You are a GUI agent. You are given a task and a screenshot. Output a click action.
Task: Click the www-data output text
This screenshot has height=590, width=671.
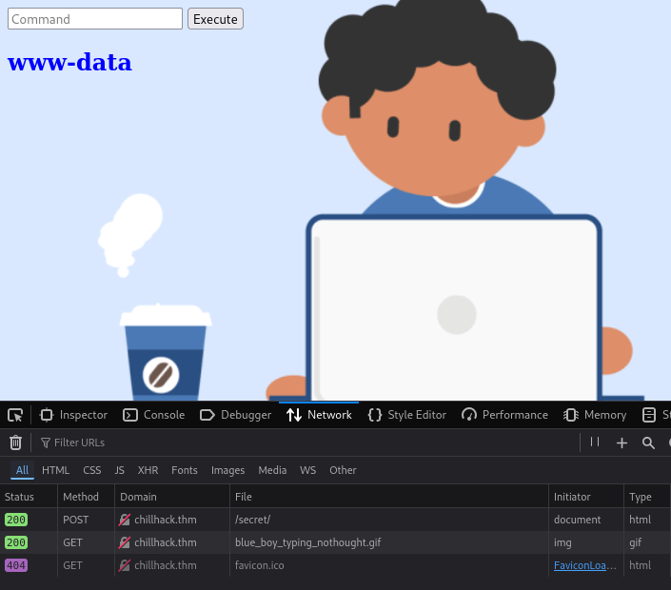[69, 62]
